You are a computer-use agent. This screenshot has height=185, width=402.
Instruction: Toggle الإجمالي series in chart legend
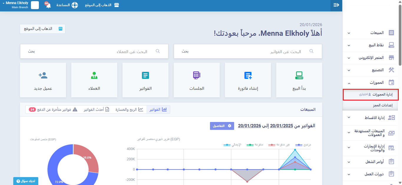[232, 145]
